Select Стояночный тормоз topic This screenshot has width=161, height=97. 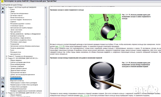click(x=17, y=26)
